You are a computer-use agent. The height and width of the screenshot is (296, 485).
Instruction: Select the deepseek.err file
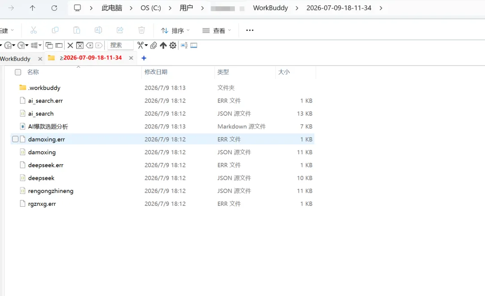[x=163, y=165]
